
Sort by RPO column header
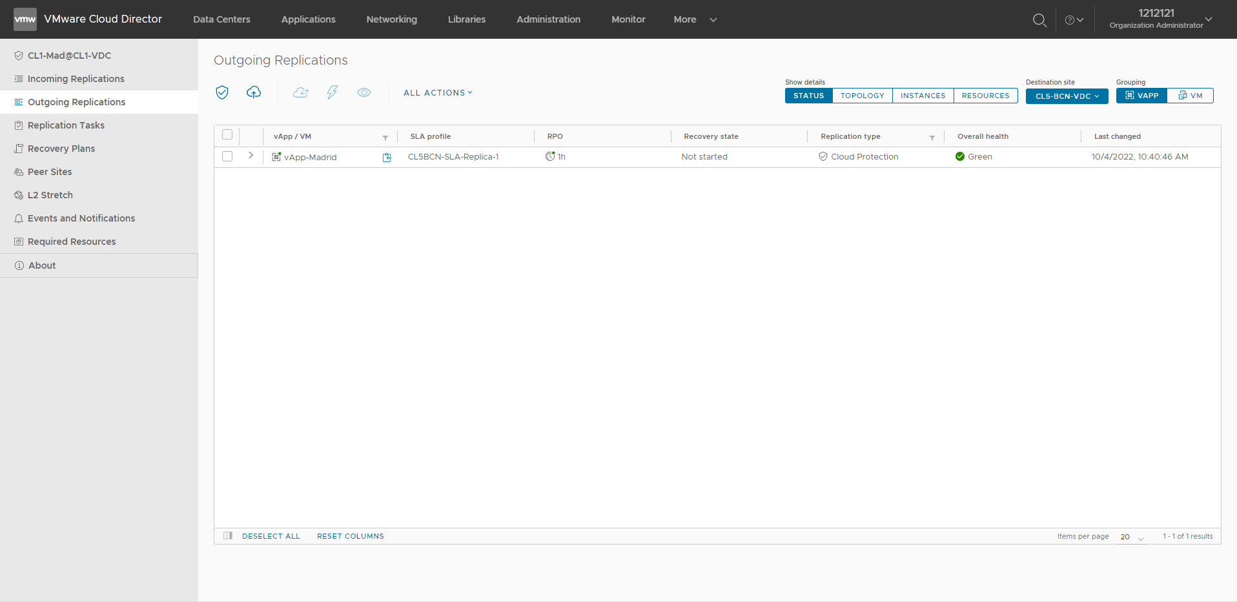(555, 136)
